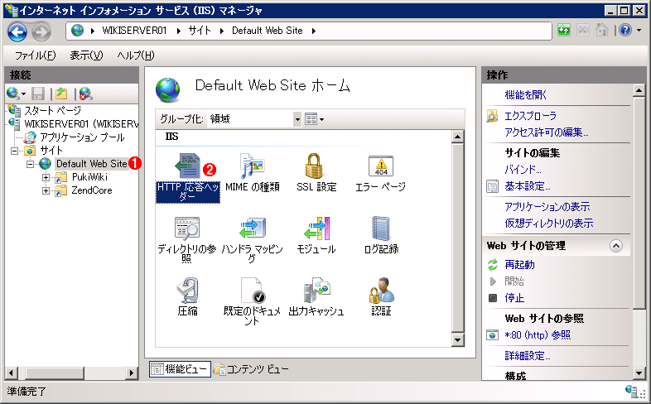Click the Forward navigation arrow button
This screenshot has width=651, height=404.
[41, 32]
